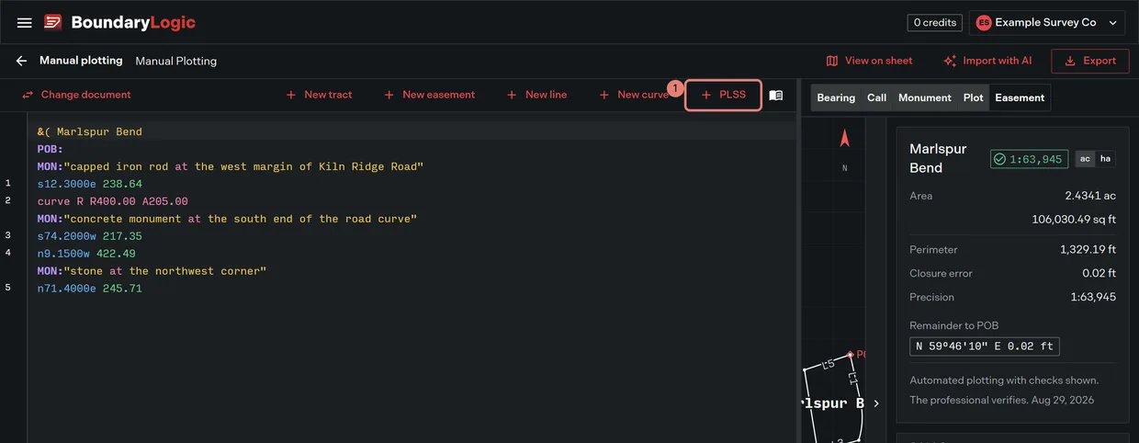Switch to the Monument tab

click(x=925, y=97)
